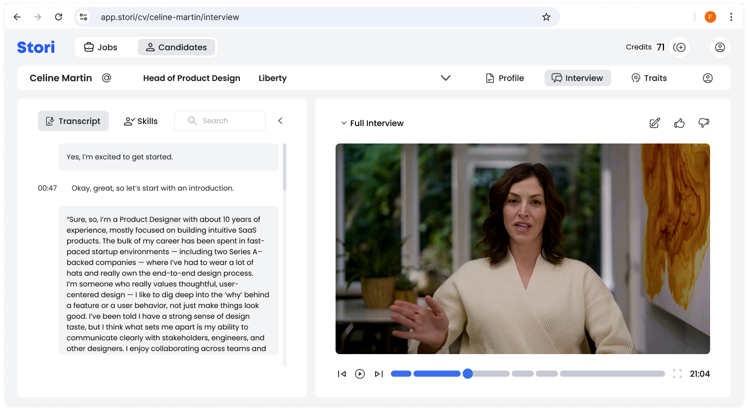Click the Head of Product Design job title
748x412 pixels.
[192, 78]
